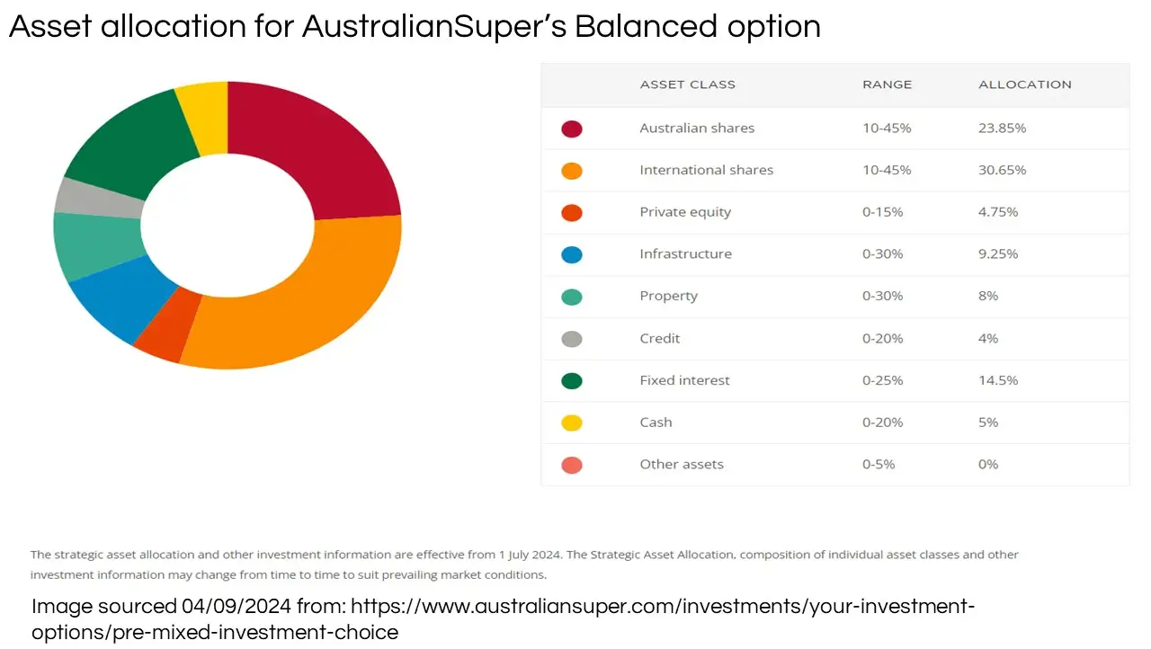Select the yellow Cash legend dot
Image resolution: width=1151 pixels, height=649 pixels.
pos(572,422)
